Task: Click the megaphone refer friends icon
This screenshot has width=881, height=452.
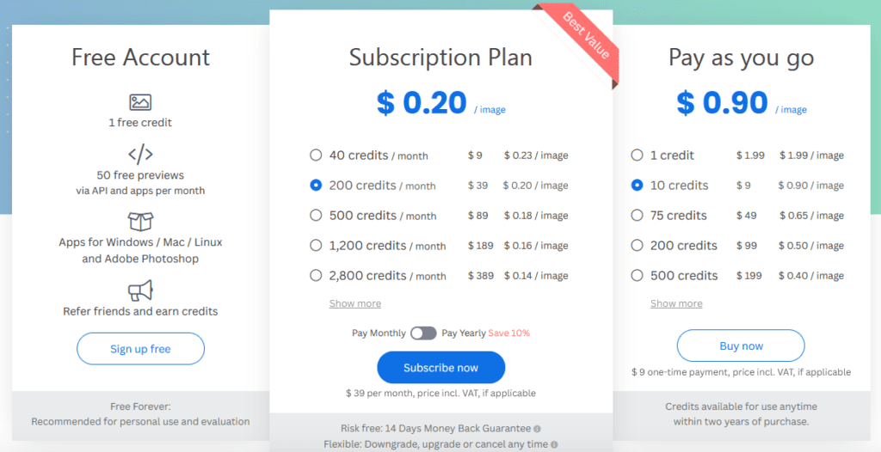Action: point(140,290)
